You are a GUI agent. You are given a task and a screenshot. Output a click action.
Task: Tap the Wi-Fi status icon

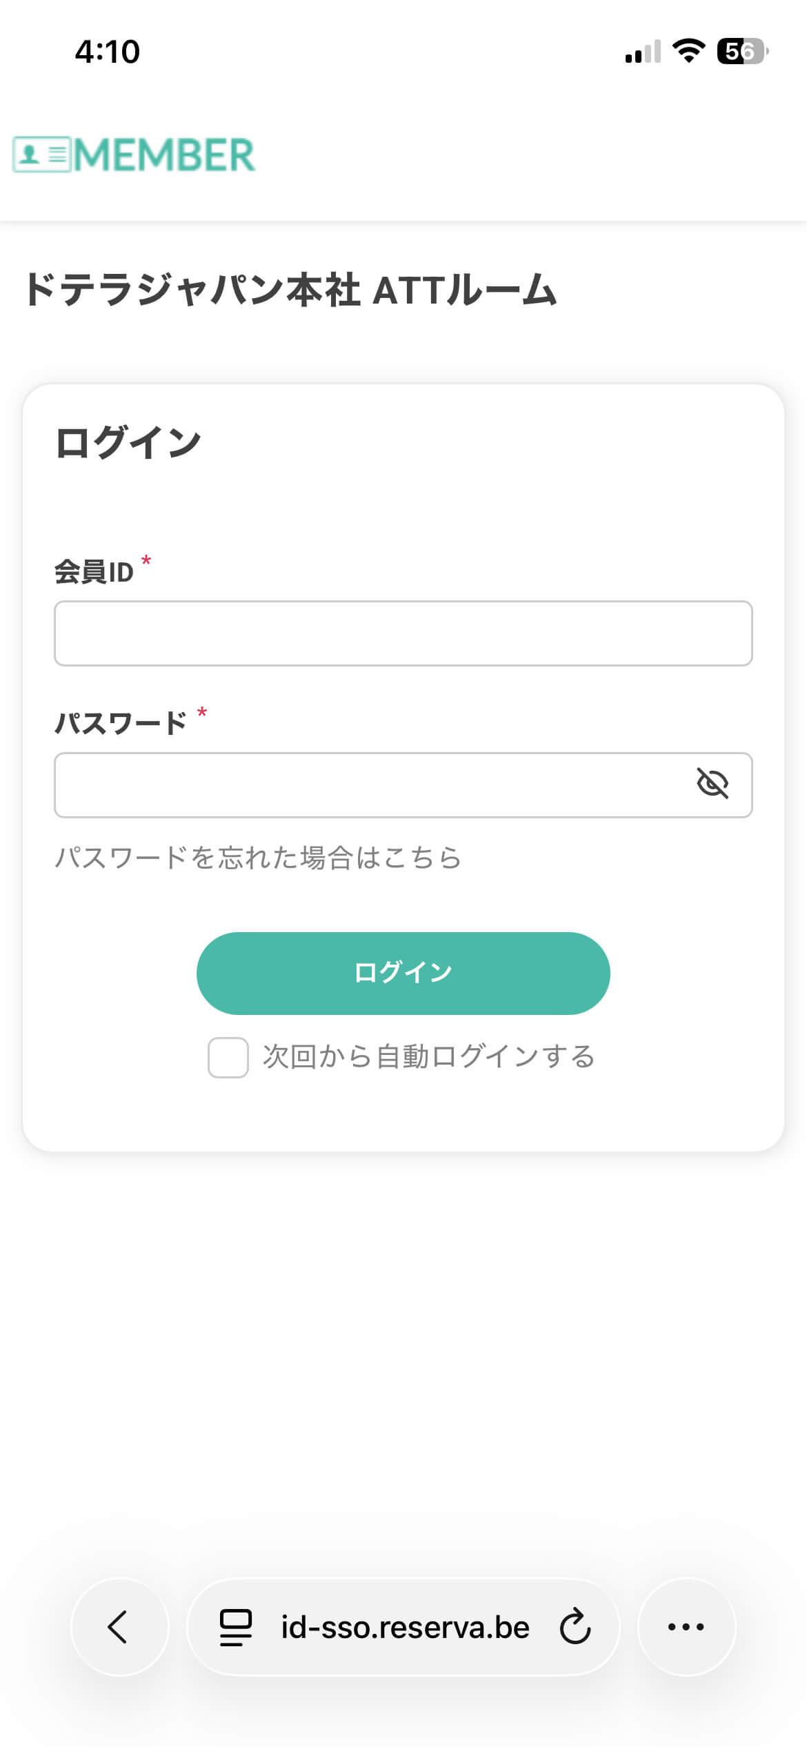(688, 51)
